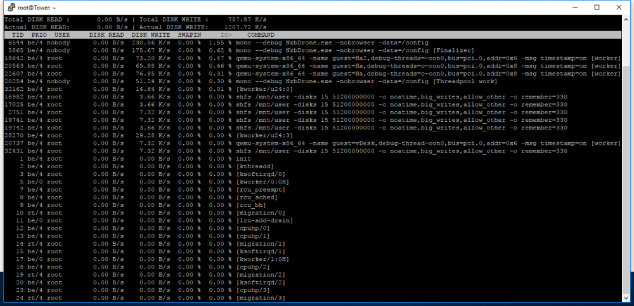Click the DISK READ column header
Screen dimensions: 634x306
(107, 35)
